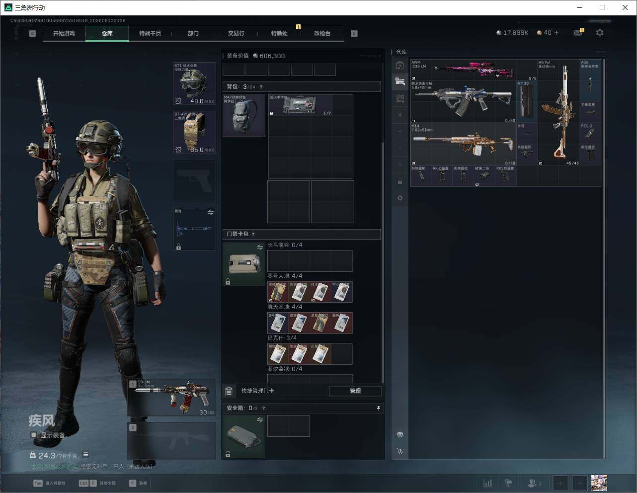Select the SR-3M primary weapon slot
This screenshot has height=493, width=637.
[x=172, y=398]
